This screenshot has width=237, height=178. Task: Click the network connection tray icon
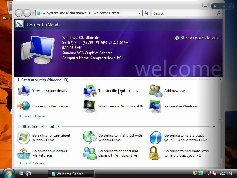pos(209,173)
